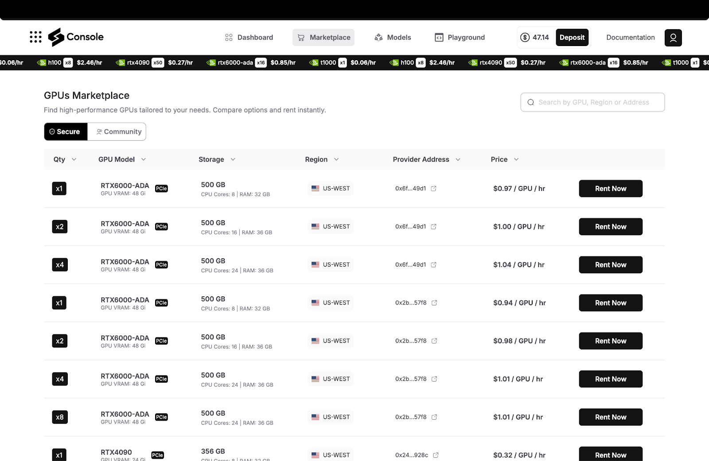Rent the x2 RTX6000-ADA at $0.98
Image resolution: width=709 pixels, height=461 pixels.
coord(610,341)
